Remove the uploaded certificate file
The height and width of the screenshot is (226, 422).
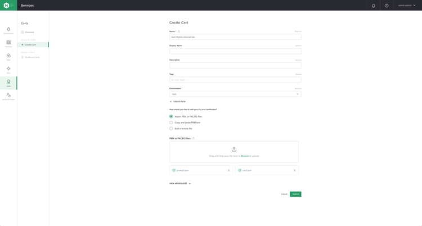pyautogui.click(x=294, y=170)
